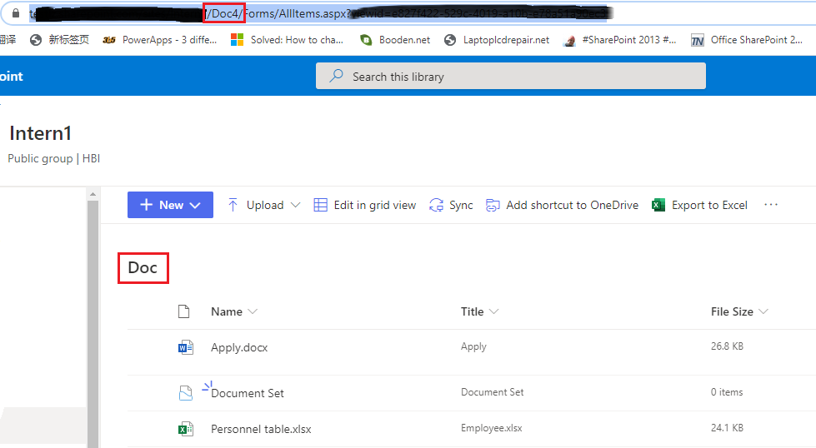This screenshot has height=448, width=816.
Task: Click the left navigation scrollbar track
Action: coord(93,322)
